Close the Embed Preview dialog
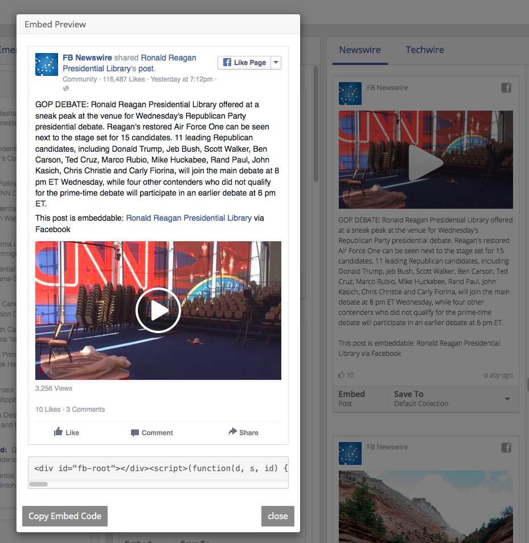Screen dimensions: 529x543 coord(277,516)
